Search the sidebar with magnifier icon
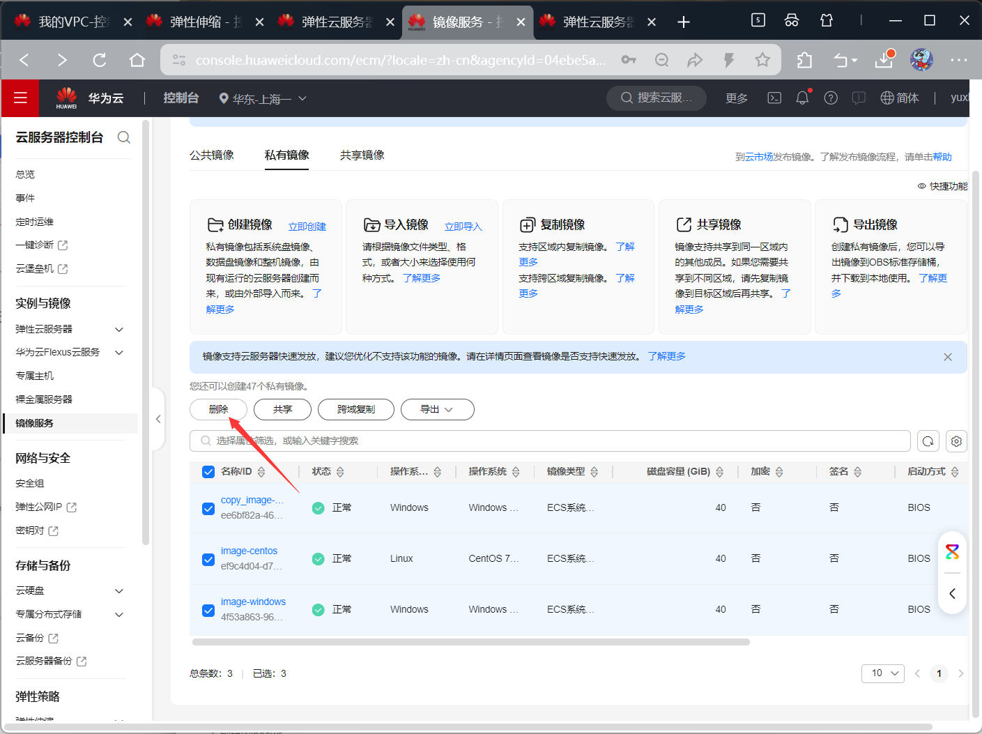The height and width of the screenshot is (734, 982). (124, 137)
